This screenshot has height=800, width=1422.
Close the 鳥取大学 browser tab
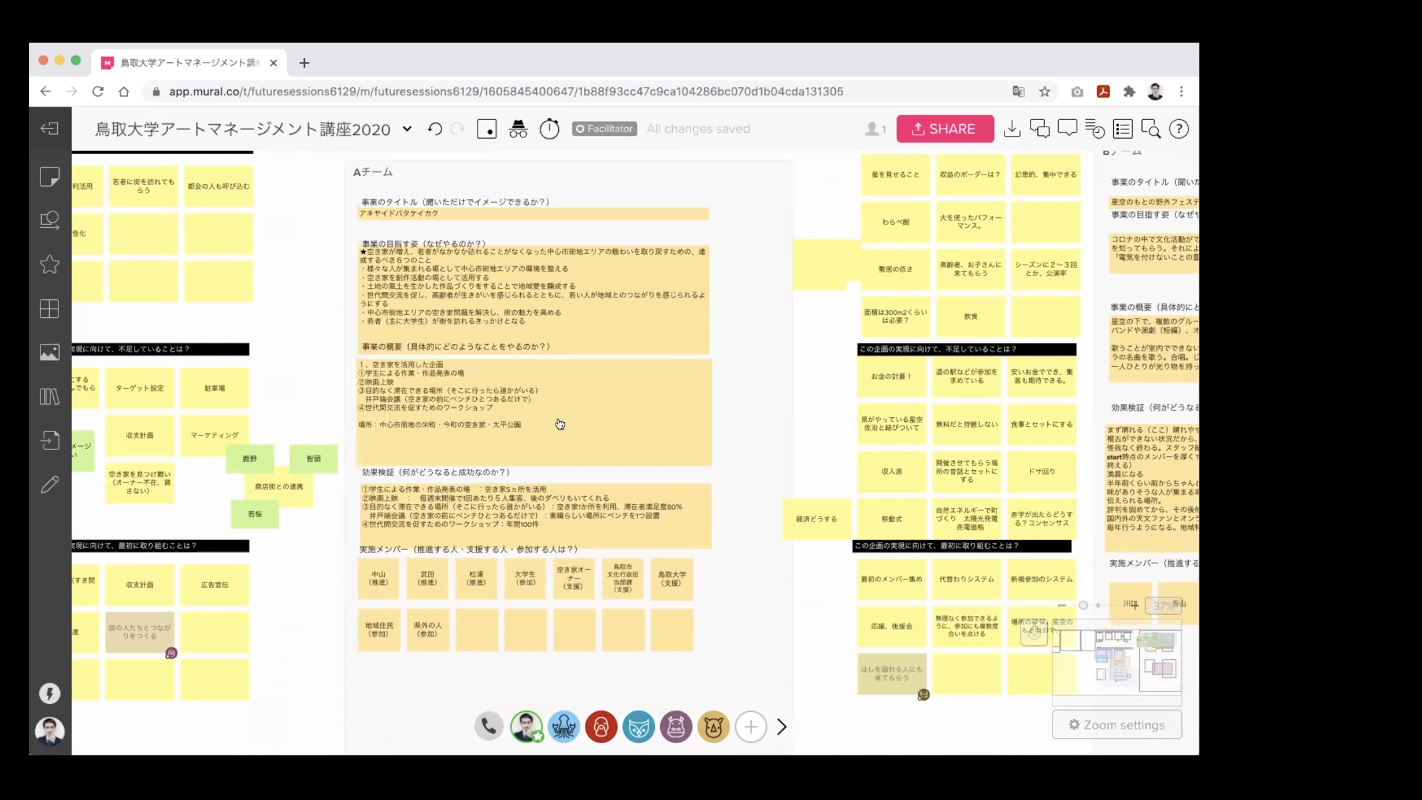pyautogui.click(x=273, y=63)
